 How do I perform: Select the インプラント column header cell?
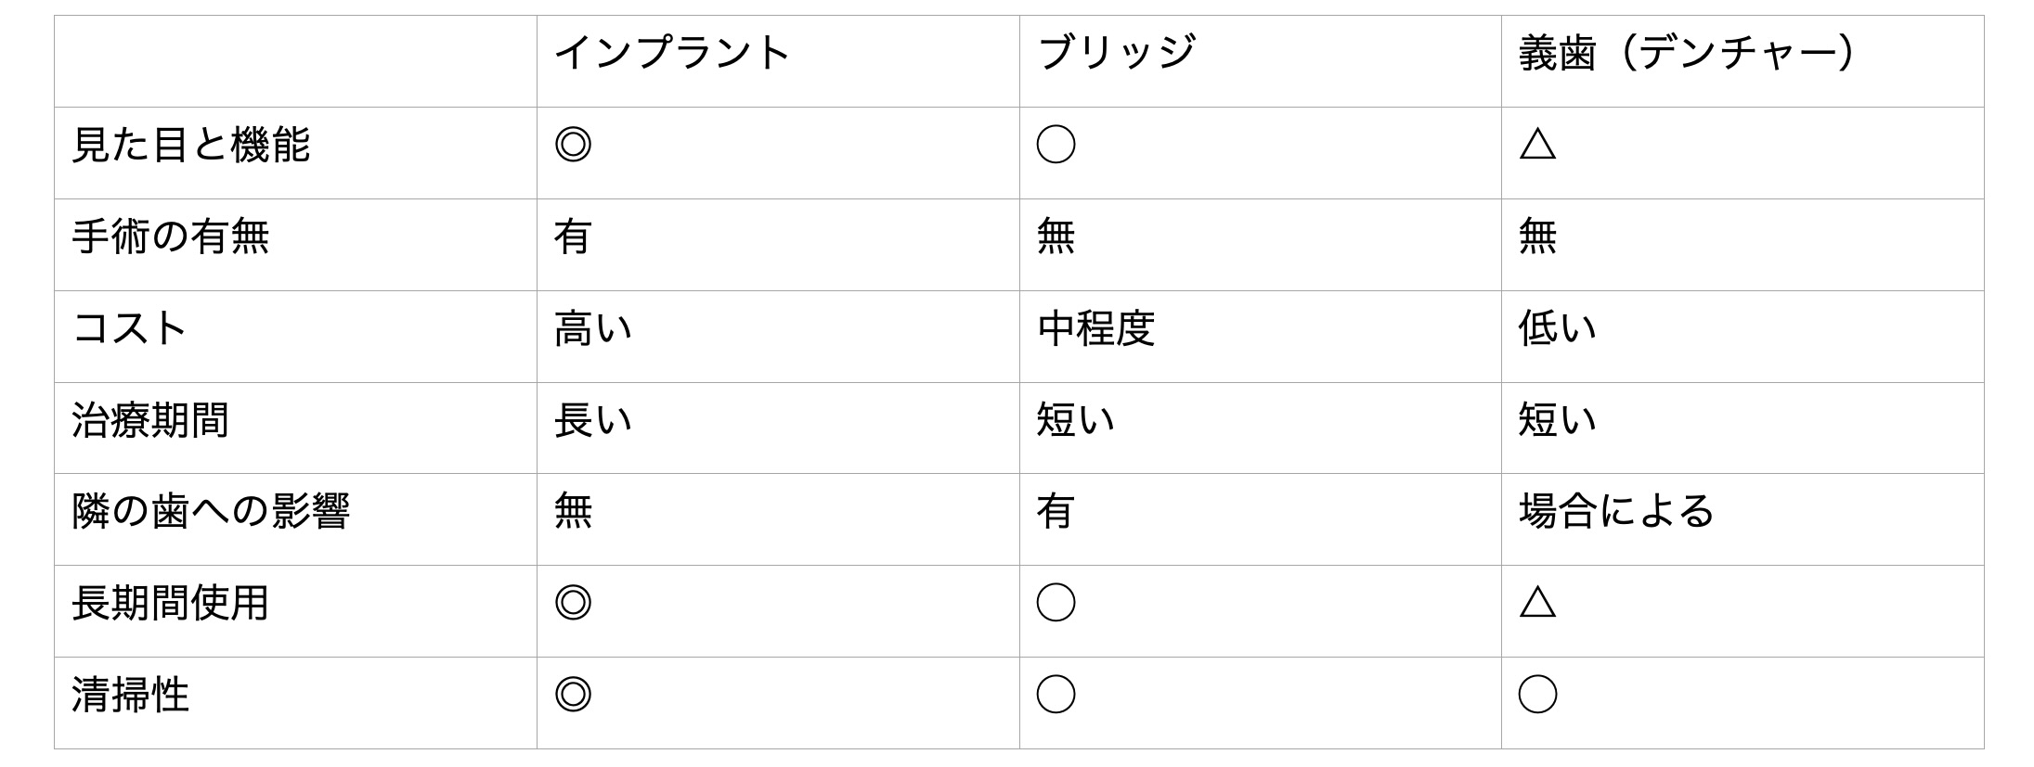coord(672,53)
